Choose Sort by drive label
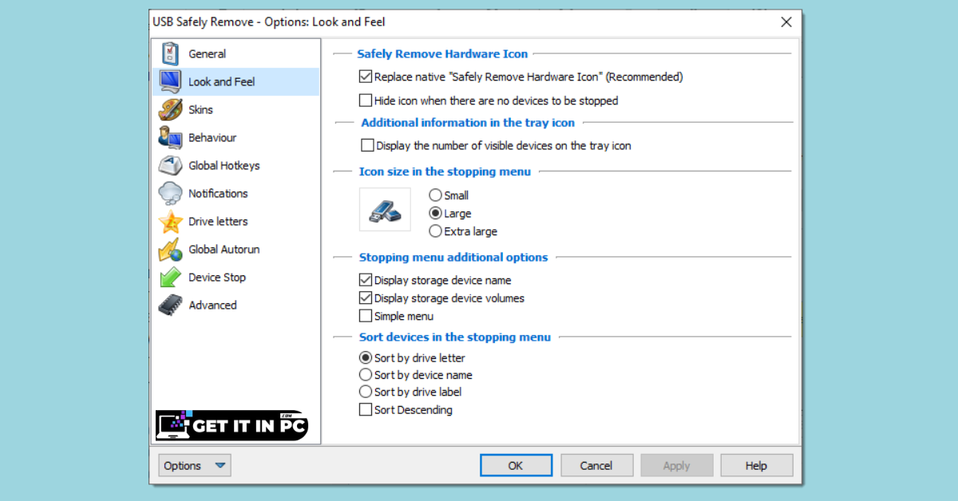Screen dimensions: 958x501 tap(366, 392)
